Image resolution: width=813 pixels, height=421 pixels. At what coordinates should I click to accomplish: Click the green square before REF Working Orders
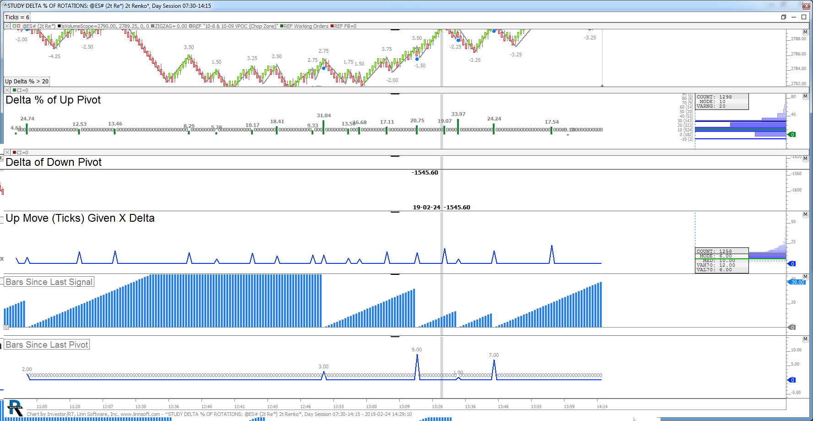tap(282, 26)
